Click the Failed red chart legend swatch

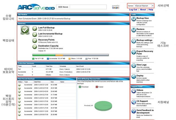97,87
